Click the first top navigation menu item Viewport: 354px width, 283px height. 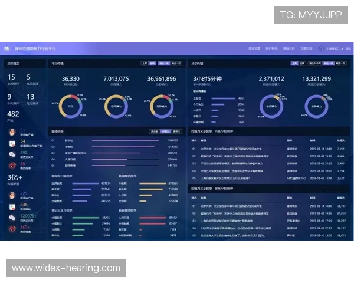click(x=254, y=48)
